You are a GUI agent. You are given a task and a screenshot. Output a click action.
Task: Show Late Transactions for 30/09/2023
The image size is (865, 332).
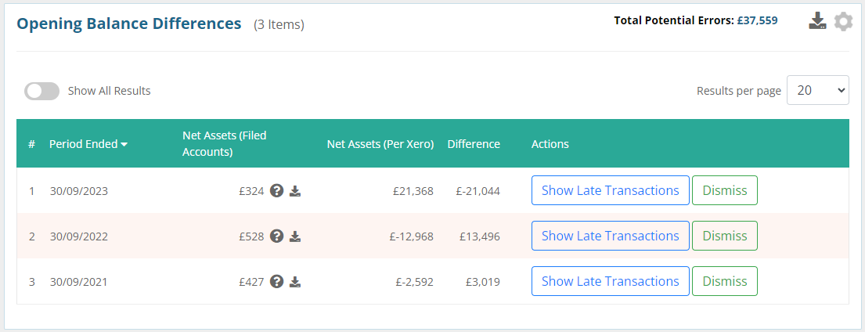click(610, 190)
